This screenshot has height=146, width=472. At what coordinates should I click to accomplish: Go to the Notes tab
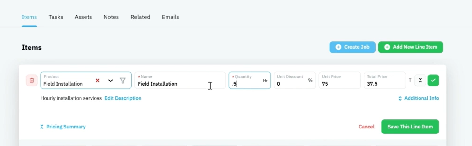[111, 17]
